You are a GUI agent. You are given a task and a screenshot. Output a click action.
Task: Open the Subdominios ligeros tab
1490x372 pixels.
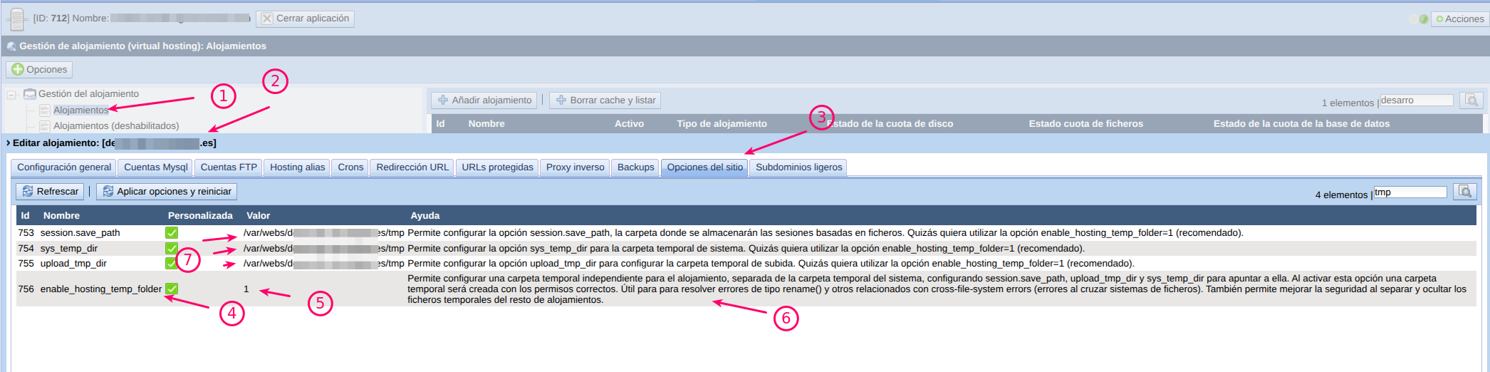(798, 167)
